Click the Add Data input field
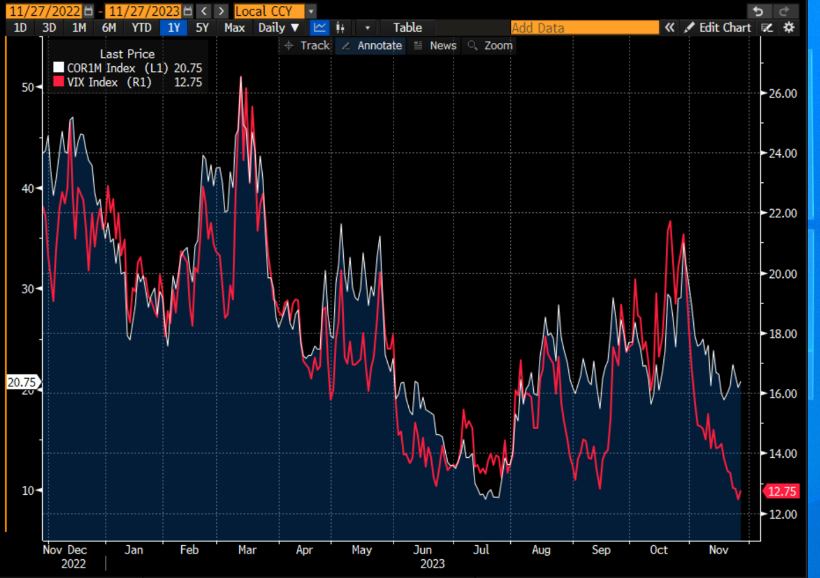This screenshot has width=820, height=578. (585, 28)
